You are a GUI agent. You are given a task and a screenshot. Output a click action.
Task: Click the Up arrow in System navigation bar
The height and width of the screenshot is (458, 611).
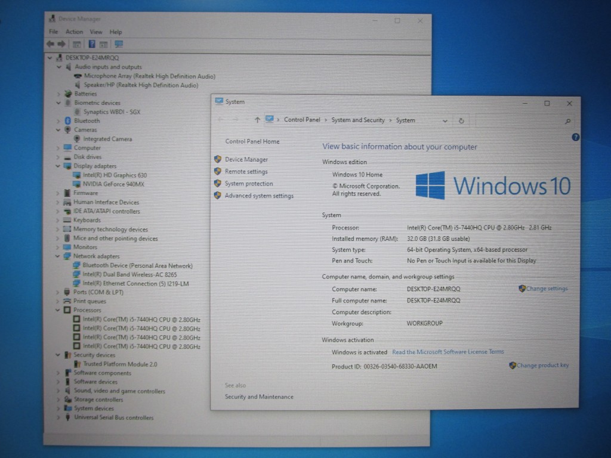[257, 120]
